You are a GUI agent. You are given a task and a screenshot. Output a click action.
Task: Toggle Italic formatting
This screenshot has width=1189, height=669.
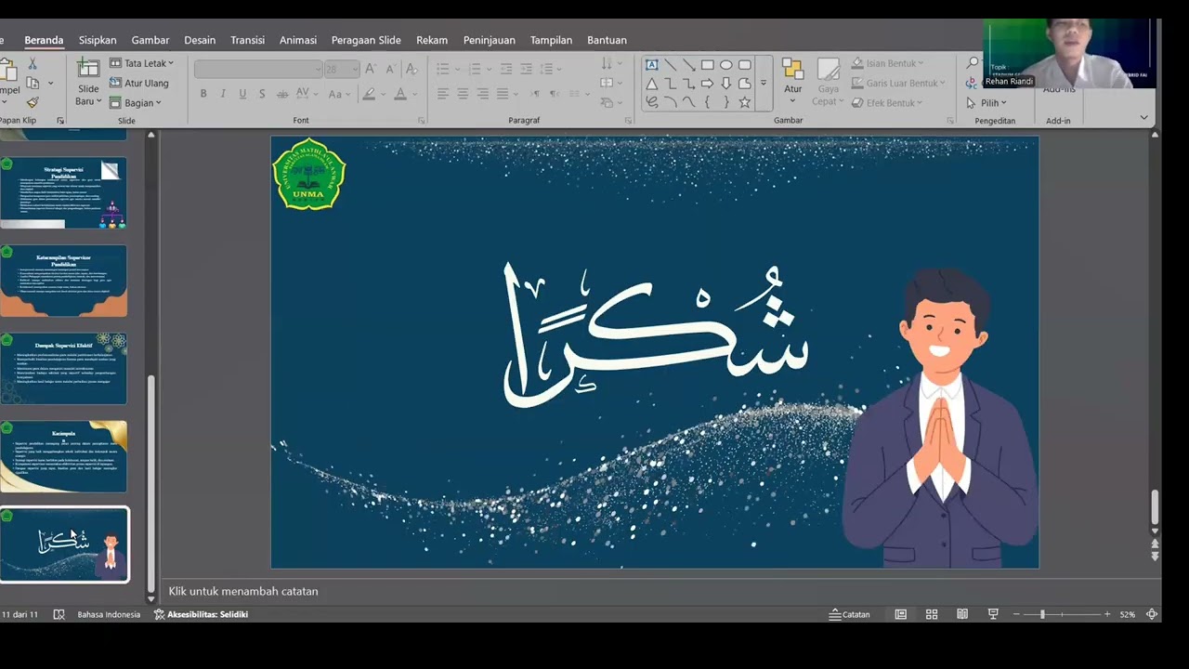223,94
